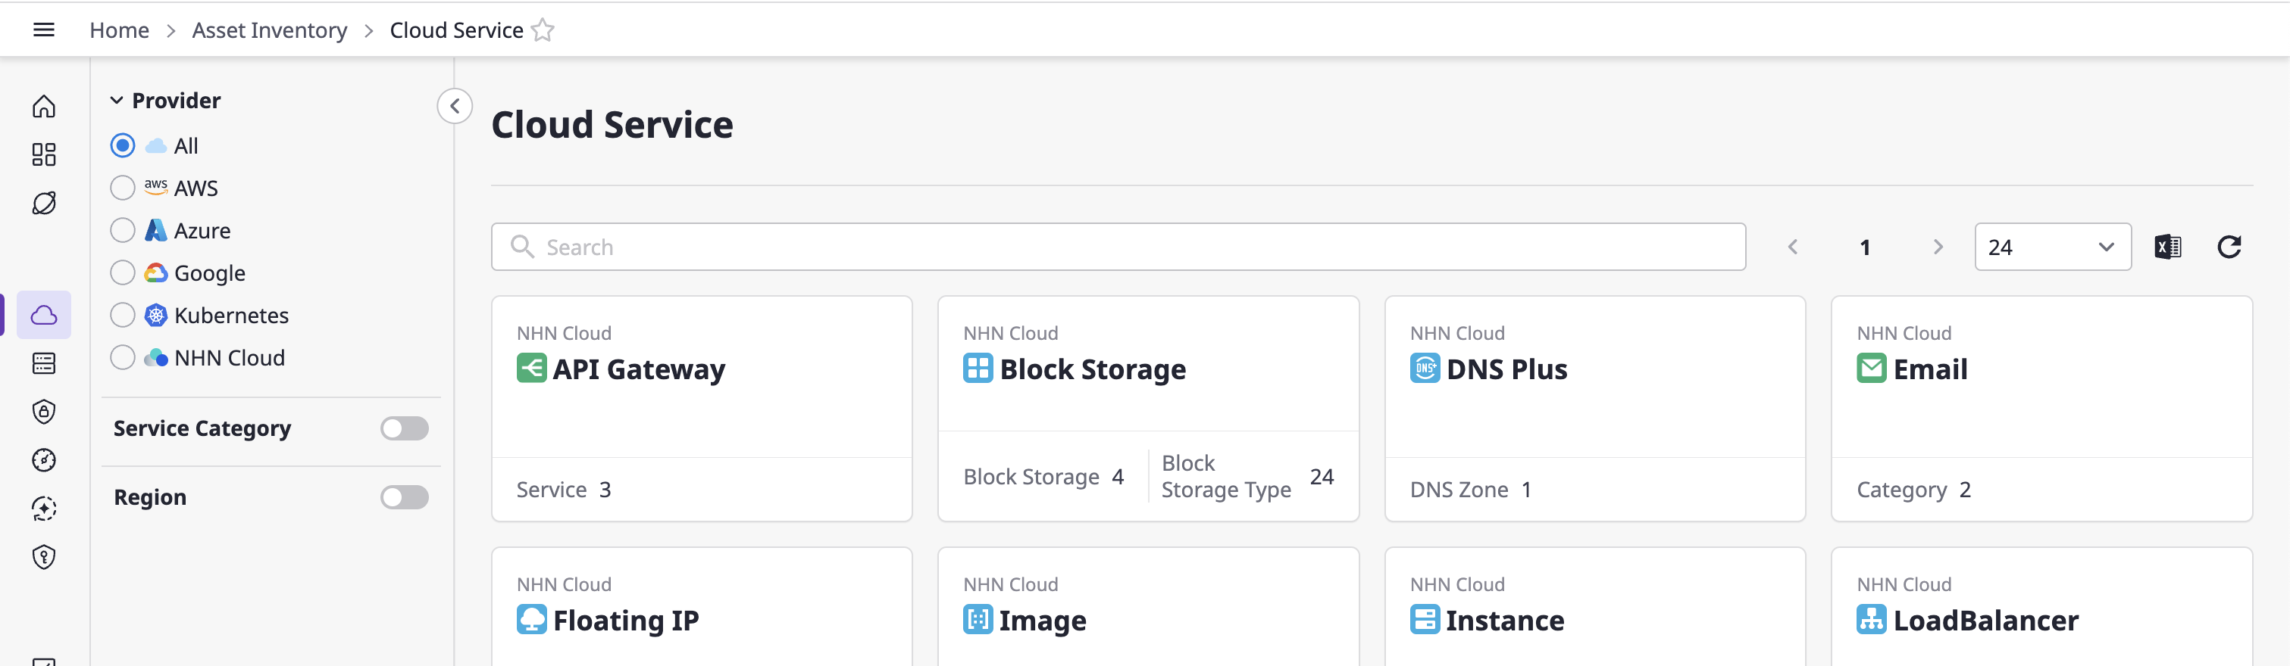Turn on the Region toggle
Screen dimensions: 2290x666
point(405,497)
